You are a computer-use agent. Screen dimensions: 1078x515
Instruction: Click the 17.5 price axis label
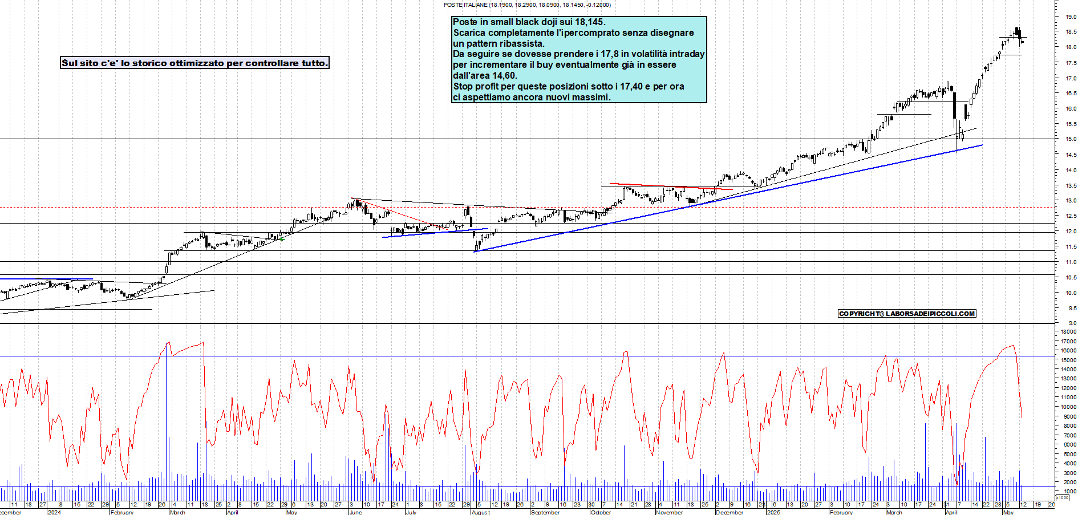click(1071, 63)
